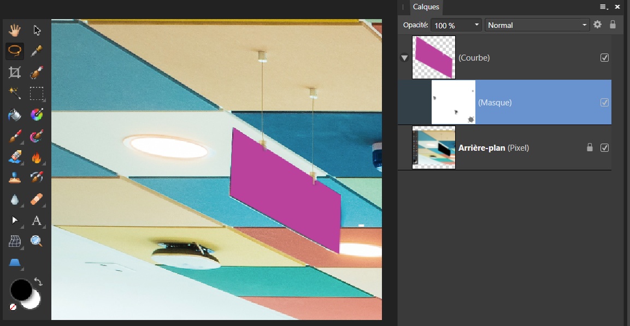The width and height of the screenshot is (630, 326).
Task: Click the black primary color swatch
Action: coord(21,290)
